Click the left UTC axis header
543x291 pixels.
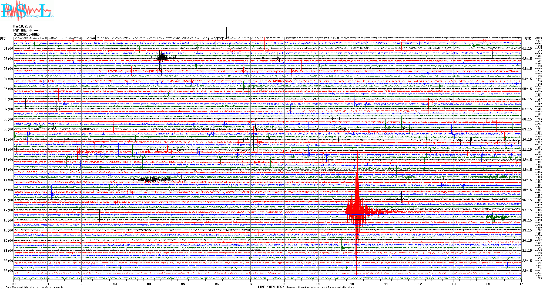point(3,39)
